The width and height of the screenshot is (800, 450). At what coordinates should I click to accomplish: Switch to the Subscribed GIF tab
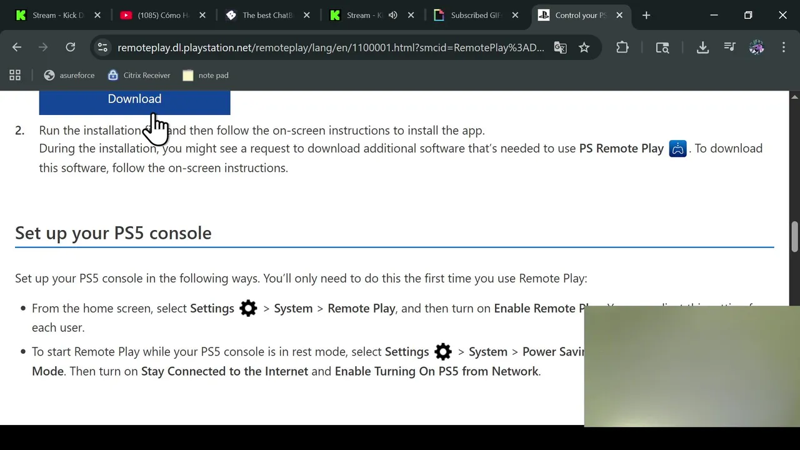tap(476, 15)
